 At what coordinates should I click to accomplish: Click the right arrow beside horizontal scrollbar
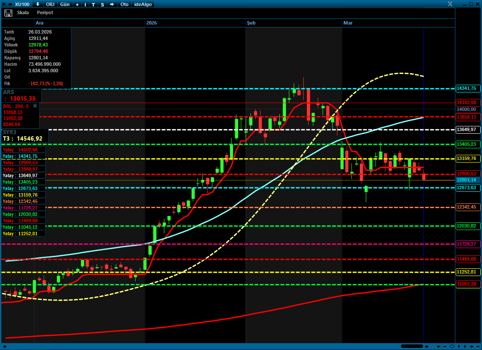point(426,346)
